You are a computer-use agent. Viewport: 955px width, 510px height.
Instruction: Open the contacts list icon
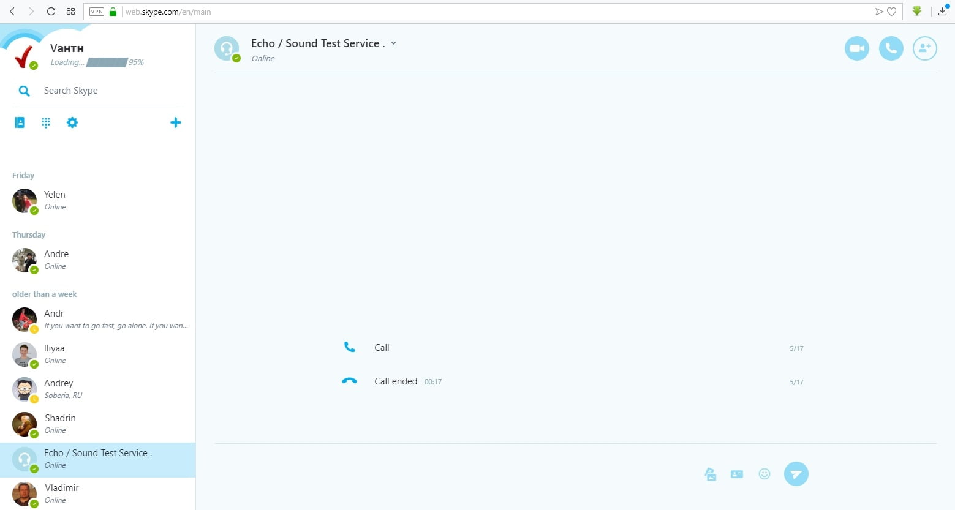pyautogui.click(x=20, y=122)
